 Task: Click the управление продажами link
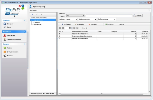click(15, 14)
